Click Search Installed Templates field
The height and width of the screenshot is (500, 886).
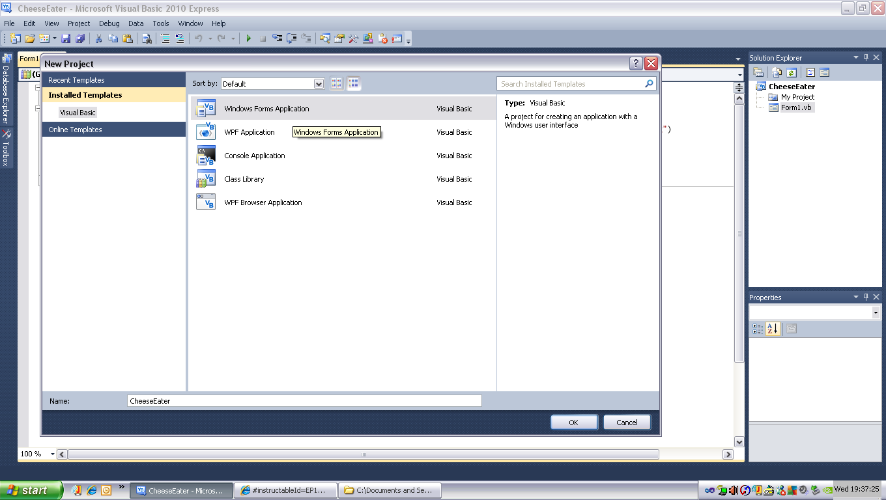click(x=577, y=84)
